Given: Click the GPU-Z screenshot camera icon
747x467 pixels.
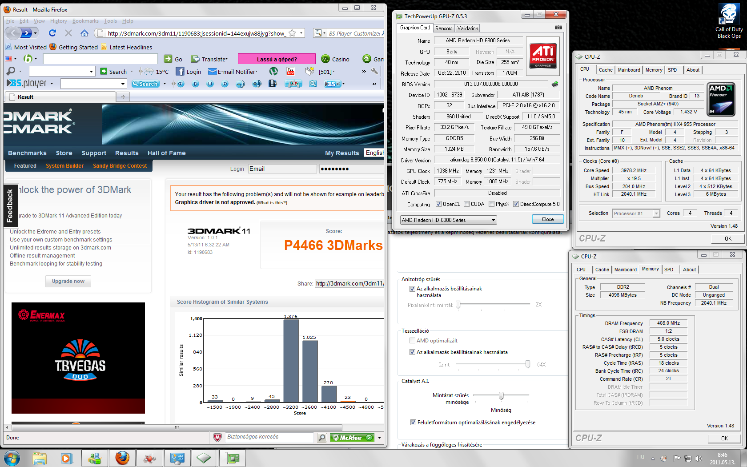Looking at the screenshot, I should pyautogui.click(x=558, y=28).
